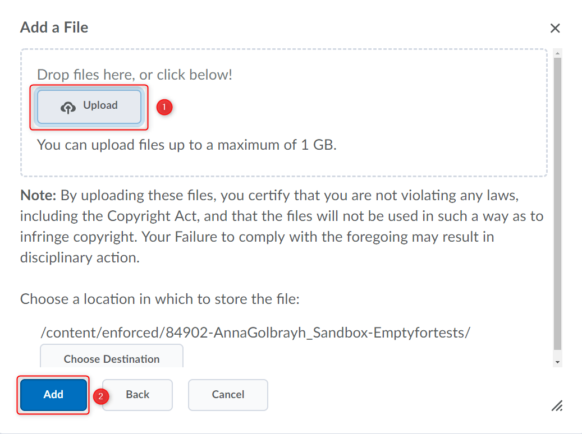Cancel the file upload dialog
The image size is (582, 434).
(x=228, y=395)
